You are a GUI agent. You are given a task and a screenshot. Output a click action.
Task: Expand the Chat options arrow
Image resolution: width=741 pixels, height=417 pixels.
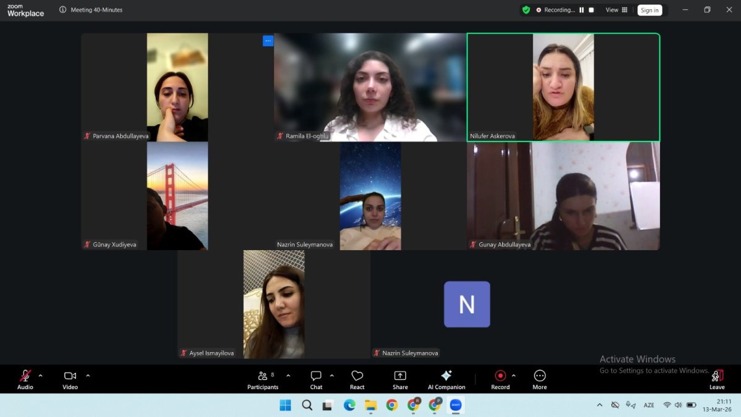(332, 375)
